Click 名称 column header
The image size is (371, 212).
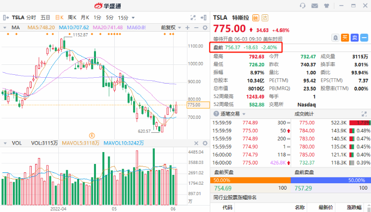pyautogui.click(x=300, y=208)
